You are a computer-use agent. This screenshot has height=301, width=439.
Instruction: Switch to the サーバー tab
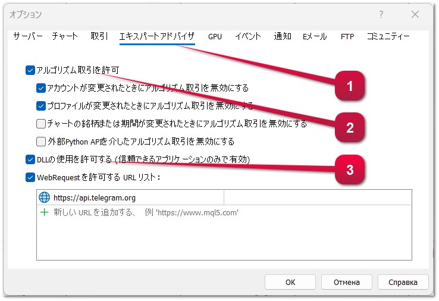[x=28, y=36]
